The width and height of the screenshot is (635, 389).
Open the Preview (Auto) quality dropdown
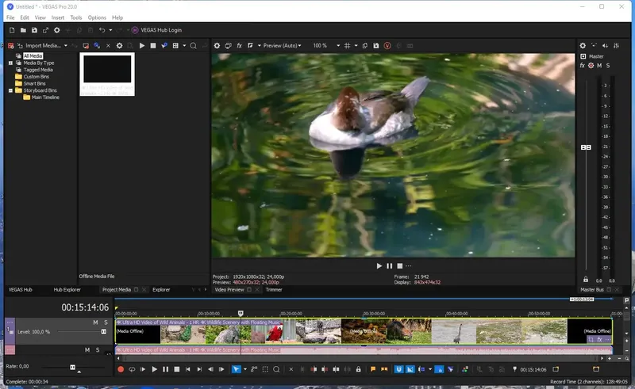[x=281, y=46]
